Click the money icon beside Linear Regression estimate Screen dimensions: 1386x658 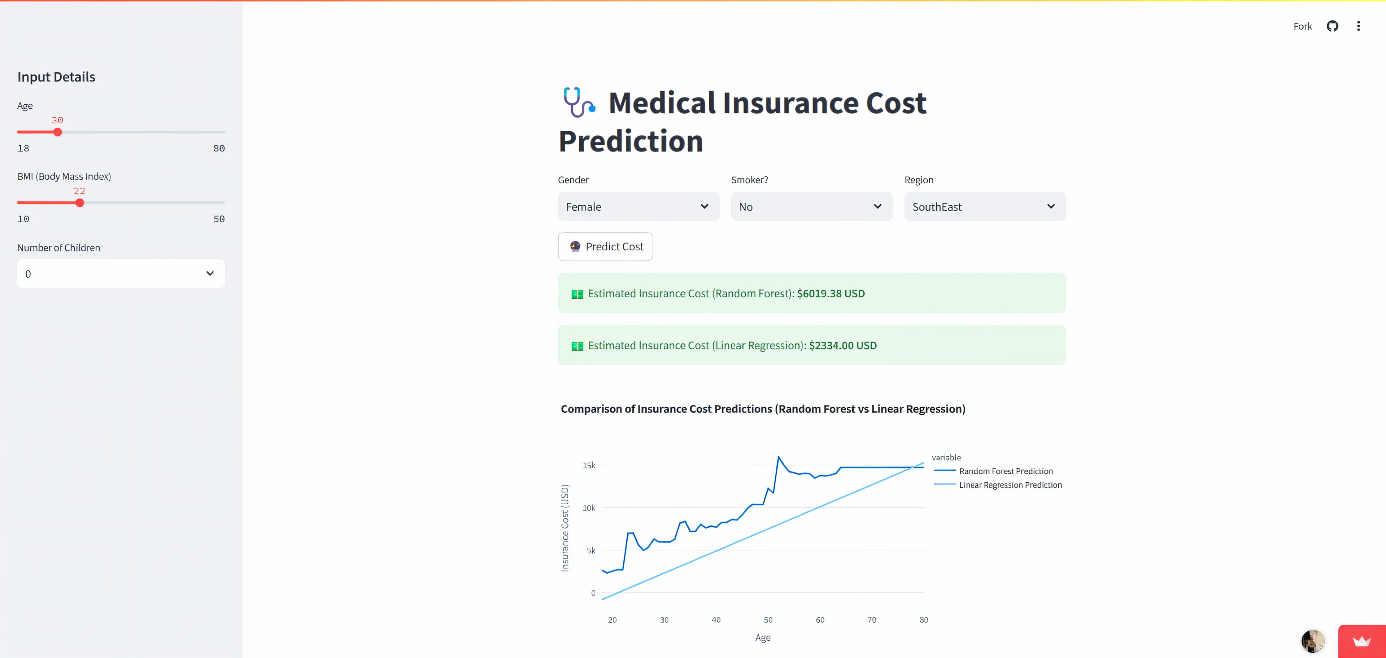[577, 346]
